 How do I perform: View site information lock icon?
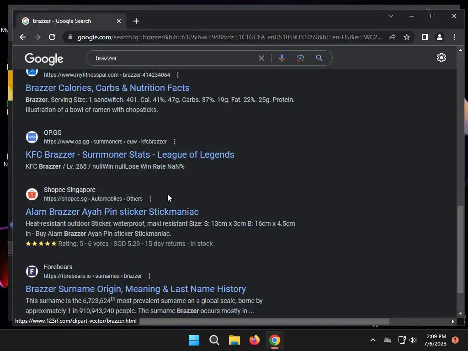tap(70, 37)
